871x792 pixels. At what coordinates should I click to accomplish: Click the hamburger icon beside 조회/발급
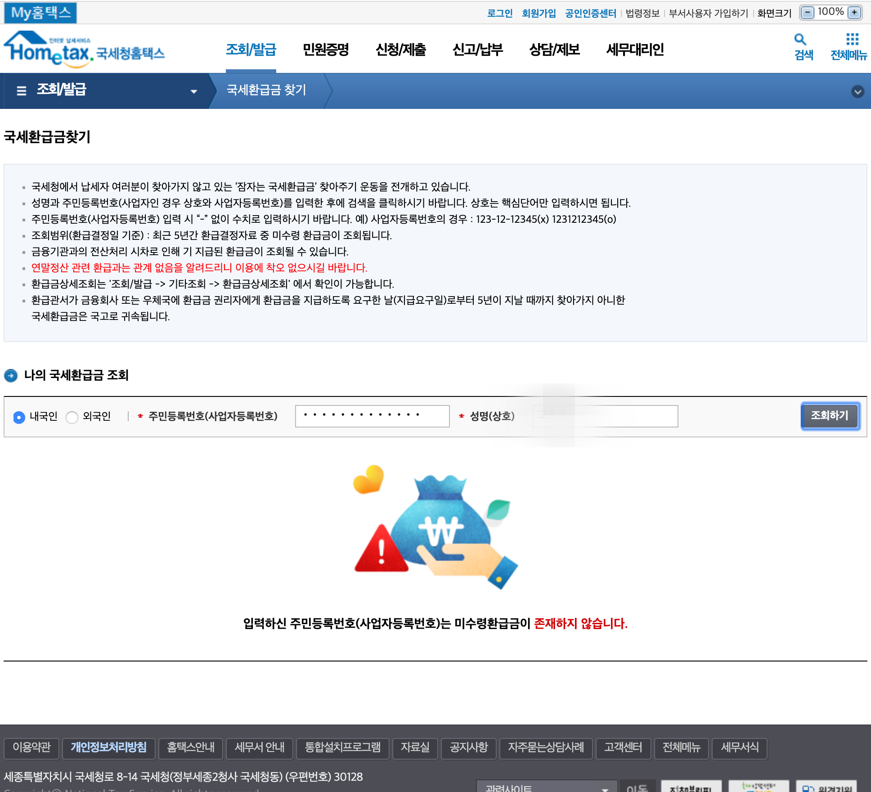click(21, 91)
